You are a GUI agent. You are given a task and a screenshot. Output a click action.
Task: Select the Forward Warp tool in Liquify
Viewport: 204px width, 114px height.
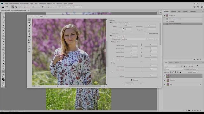point(29,20)
